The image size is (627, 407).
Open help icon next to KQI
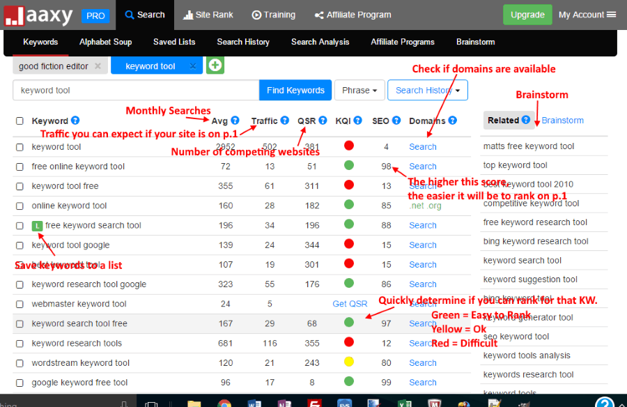coord(358,121)
